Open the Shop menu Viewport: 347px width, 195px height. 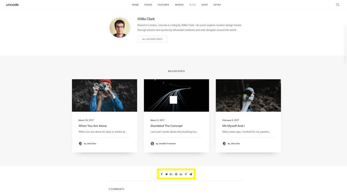[x=205, y=5]
